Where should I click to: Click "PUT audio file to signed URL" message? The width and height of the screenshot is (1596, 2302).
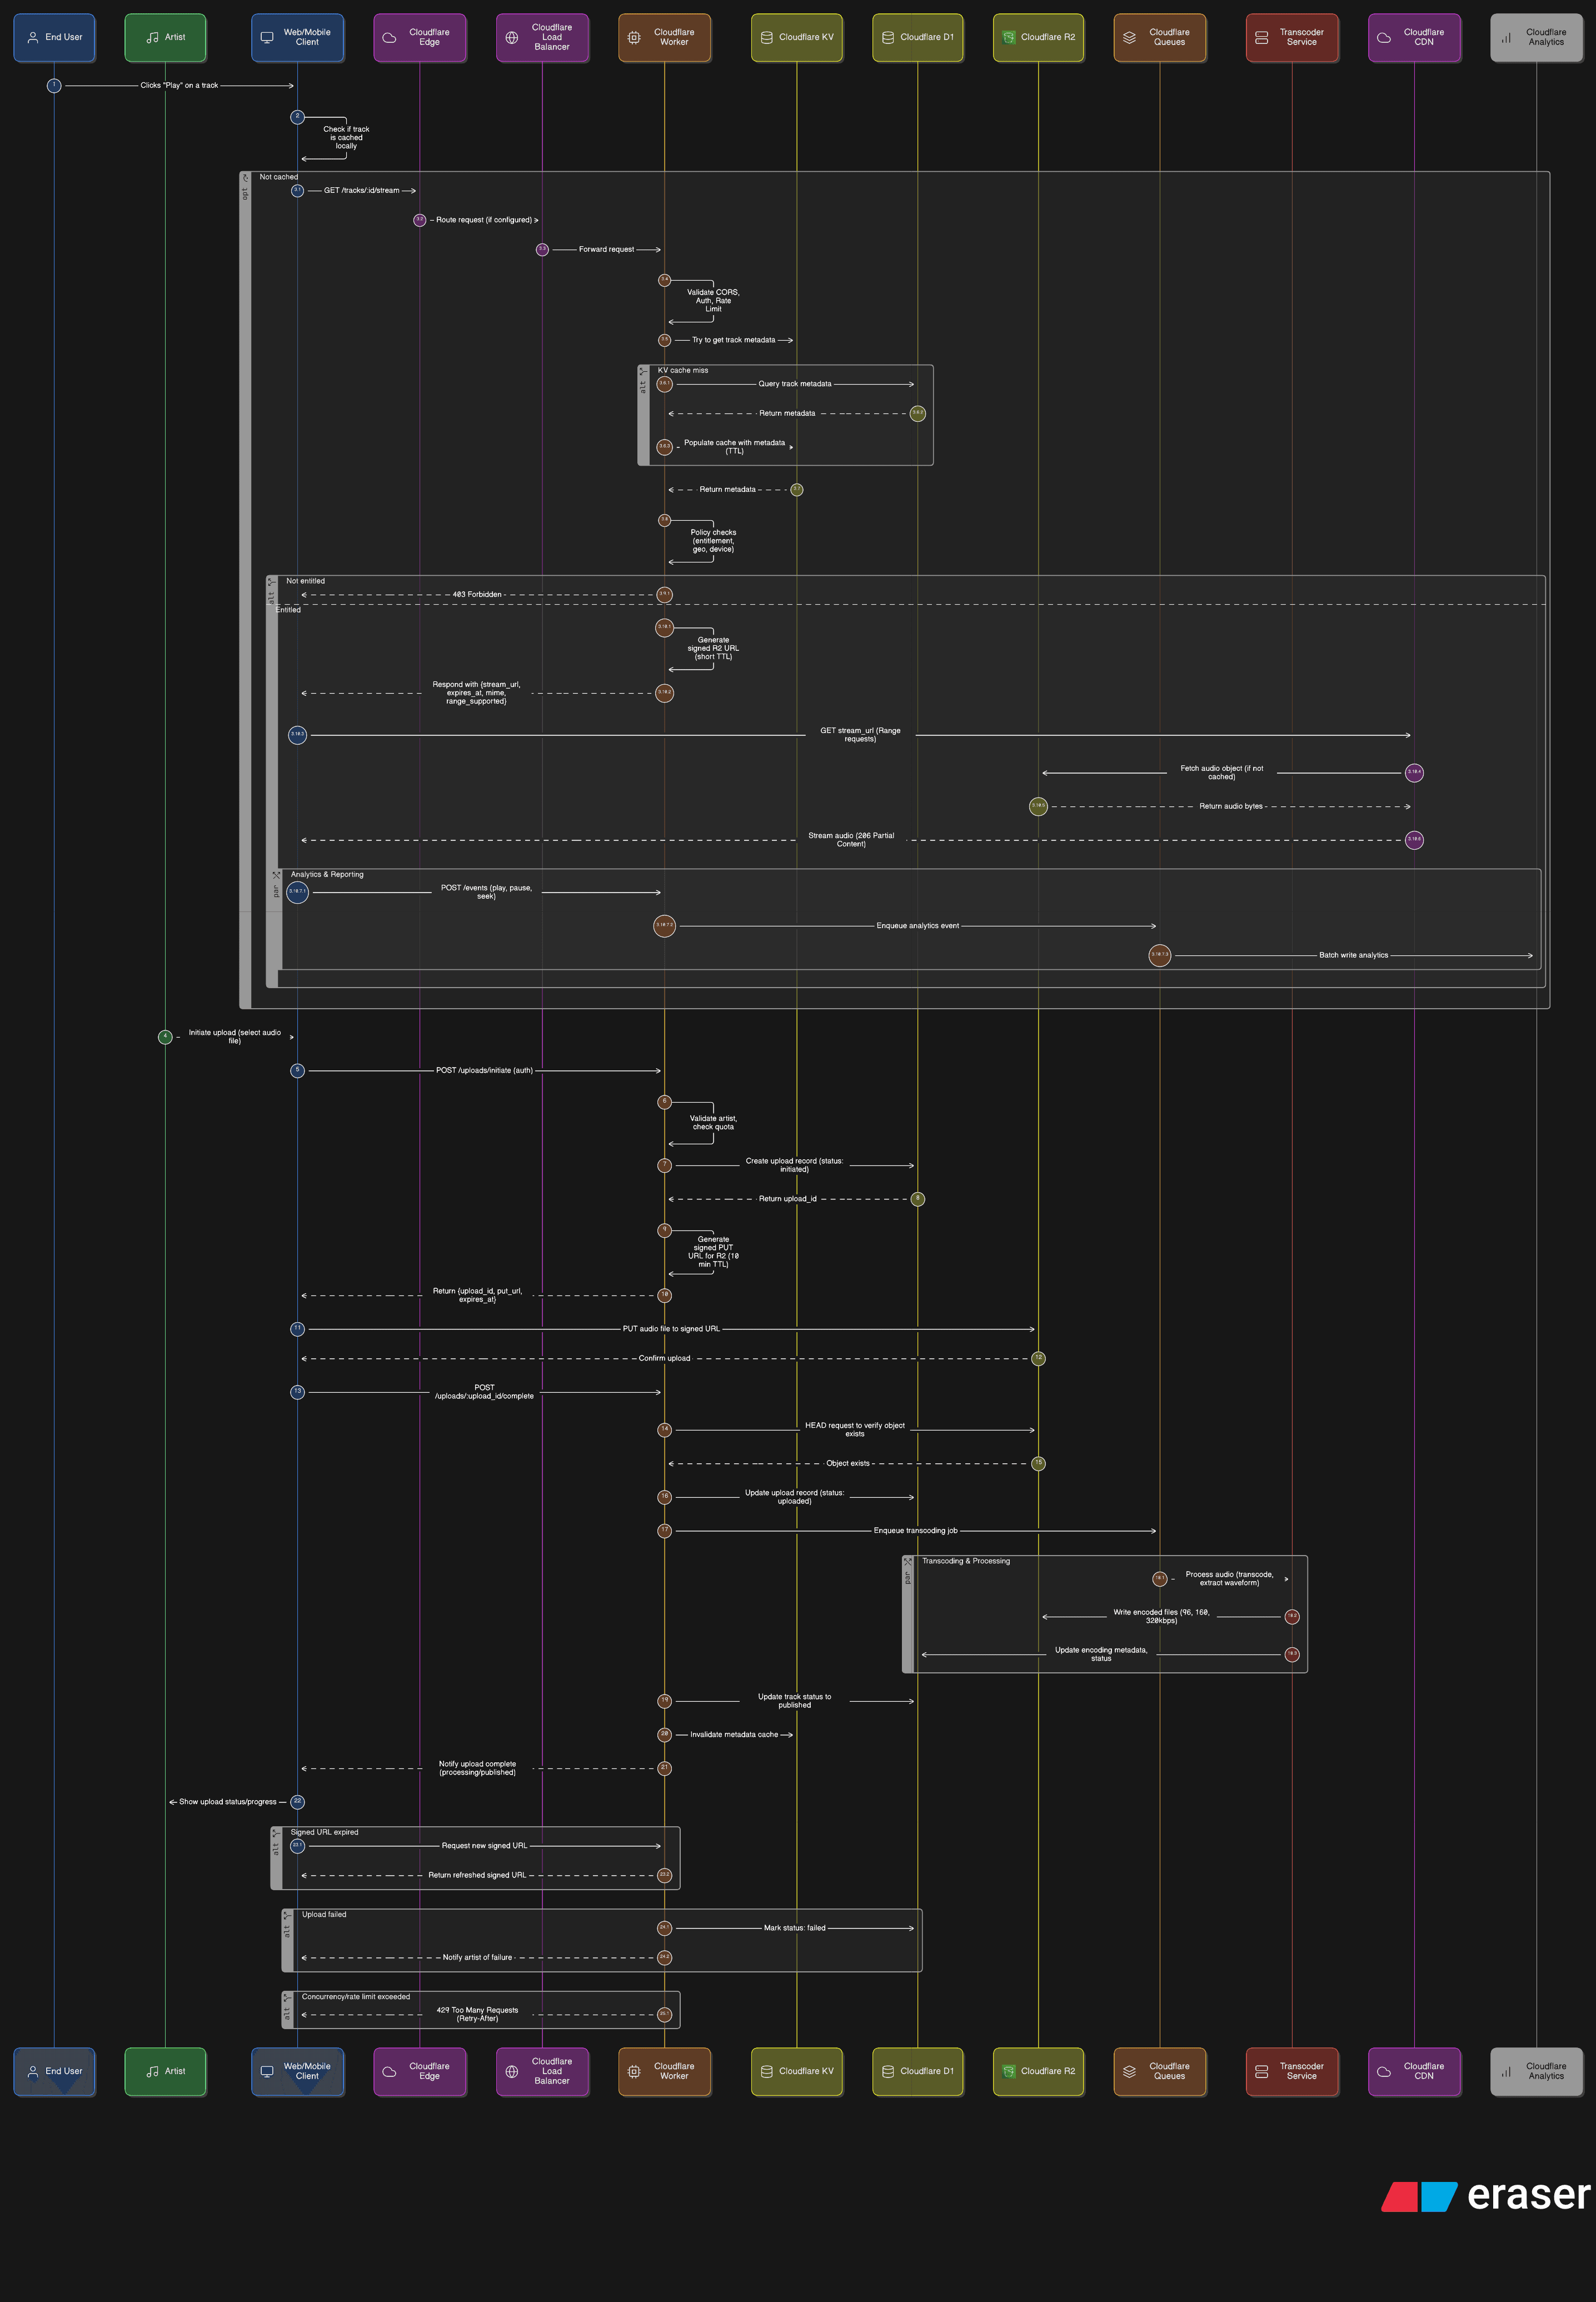point(671,1329)
